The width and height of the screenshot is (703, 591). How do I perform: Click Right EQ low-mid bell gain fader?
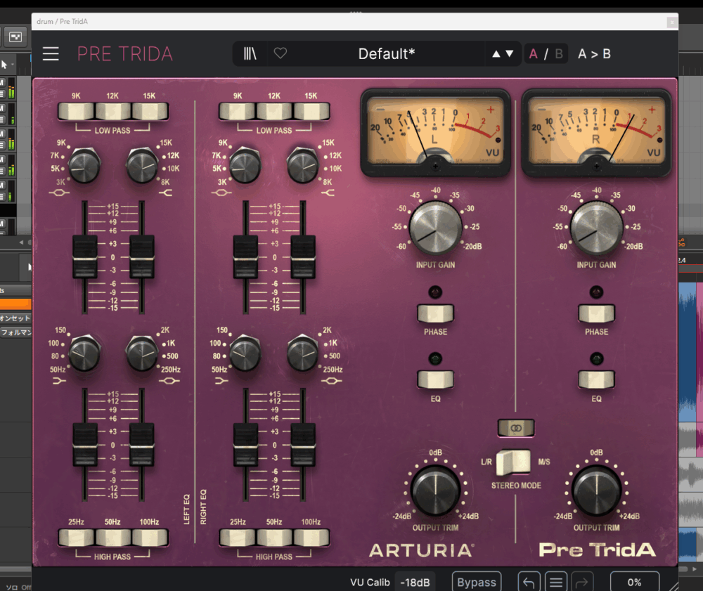click(303, 445)
